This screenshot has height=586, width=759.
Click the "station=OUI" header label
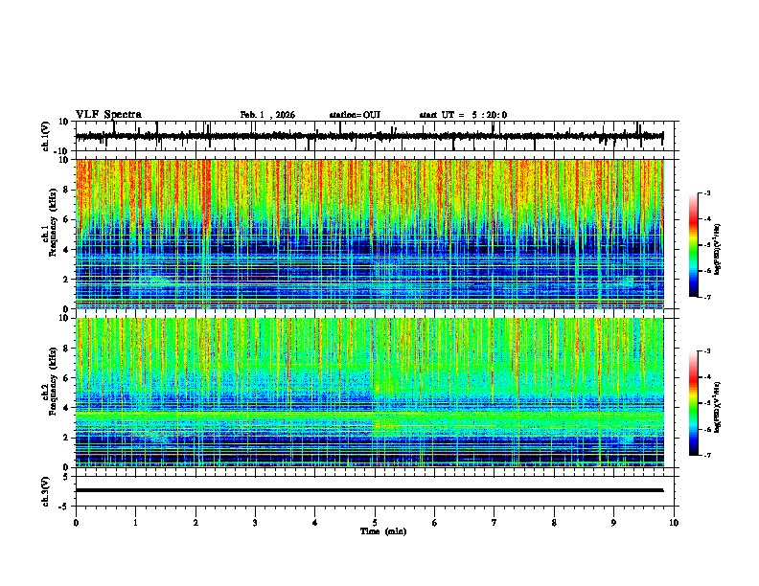355,115
